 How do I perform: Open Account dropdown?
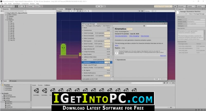tap(182, 6)
